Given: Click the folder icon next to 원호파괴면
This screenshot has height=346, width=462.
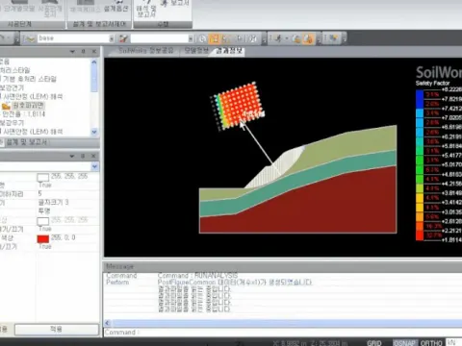Looking at the screenshot, I should (x=6, y=106).
